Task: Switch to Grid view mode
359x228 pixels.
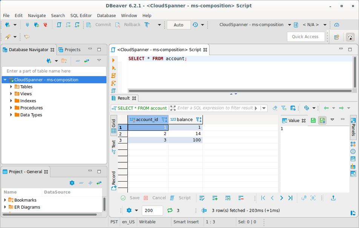Action: (x=114, y=126)
